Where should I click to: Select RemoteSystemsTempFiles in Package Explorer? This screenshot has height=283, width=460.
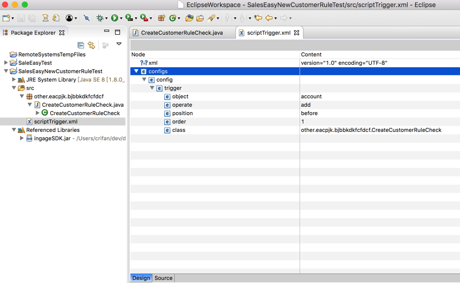tap(52, 54)
